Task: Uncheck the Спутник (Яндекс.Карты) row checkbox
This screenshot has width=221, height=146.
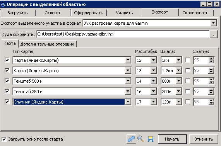Action: [7, 102]
